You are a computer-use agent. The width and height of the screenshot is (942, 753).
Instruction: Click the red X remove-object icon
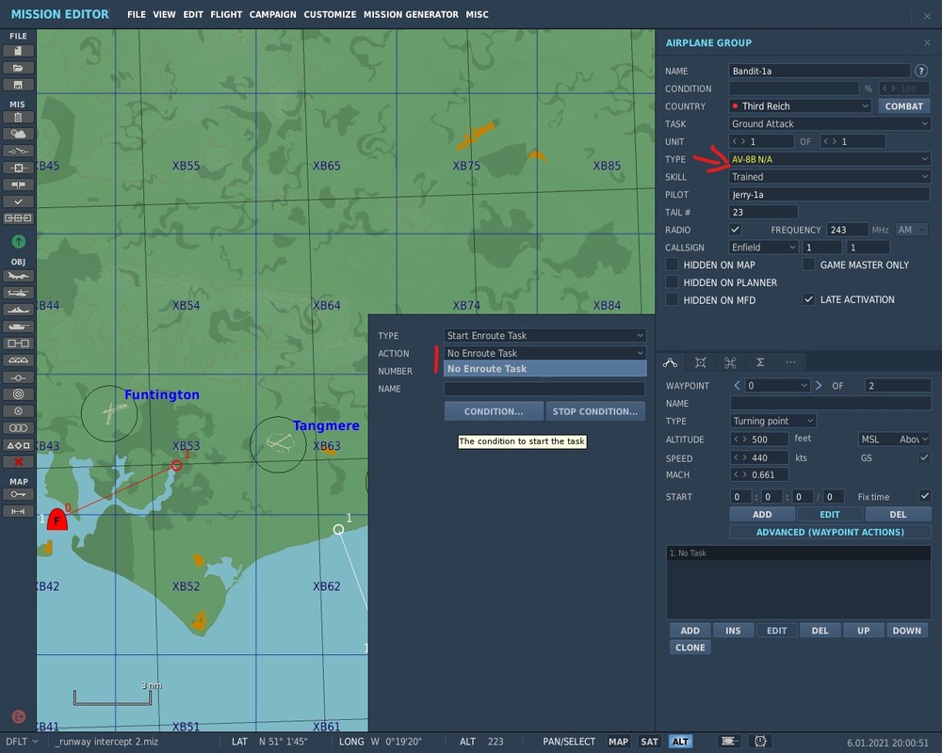[x=18, y=461]
